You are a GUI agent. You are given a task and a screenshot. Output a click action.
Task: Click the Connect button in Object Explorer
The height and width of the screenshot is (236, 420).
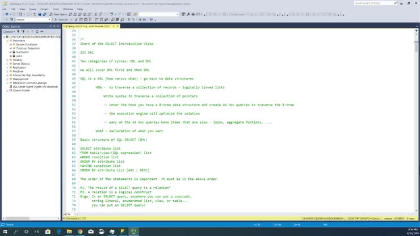point(8,32)
